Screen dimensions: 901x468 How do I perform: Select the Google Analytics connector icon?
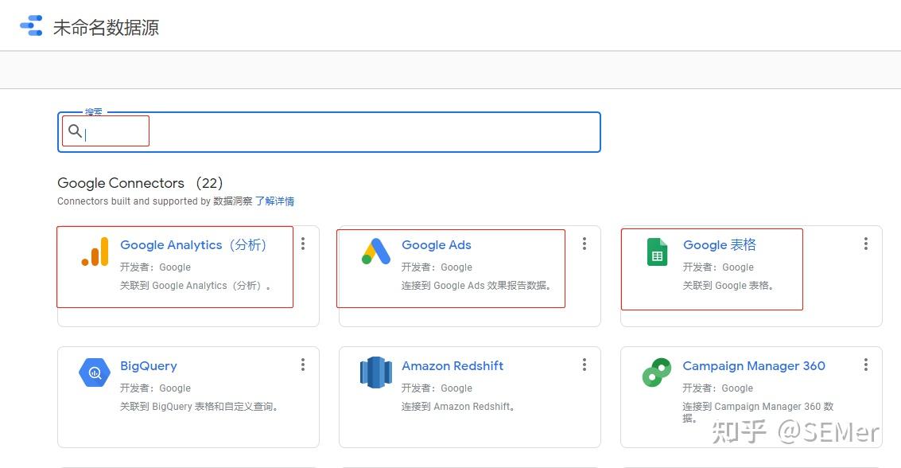(x=94, y=252)
